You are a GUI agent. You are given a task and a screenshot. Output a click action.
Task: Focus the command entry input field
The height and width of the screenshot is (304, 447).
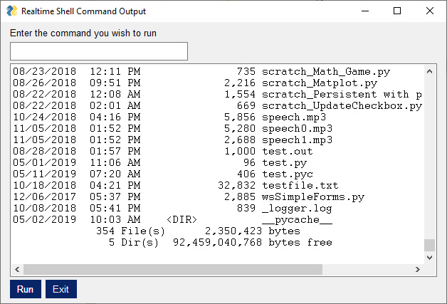(99, 51)
